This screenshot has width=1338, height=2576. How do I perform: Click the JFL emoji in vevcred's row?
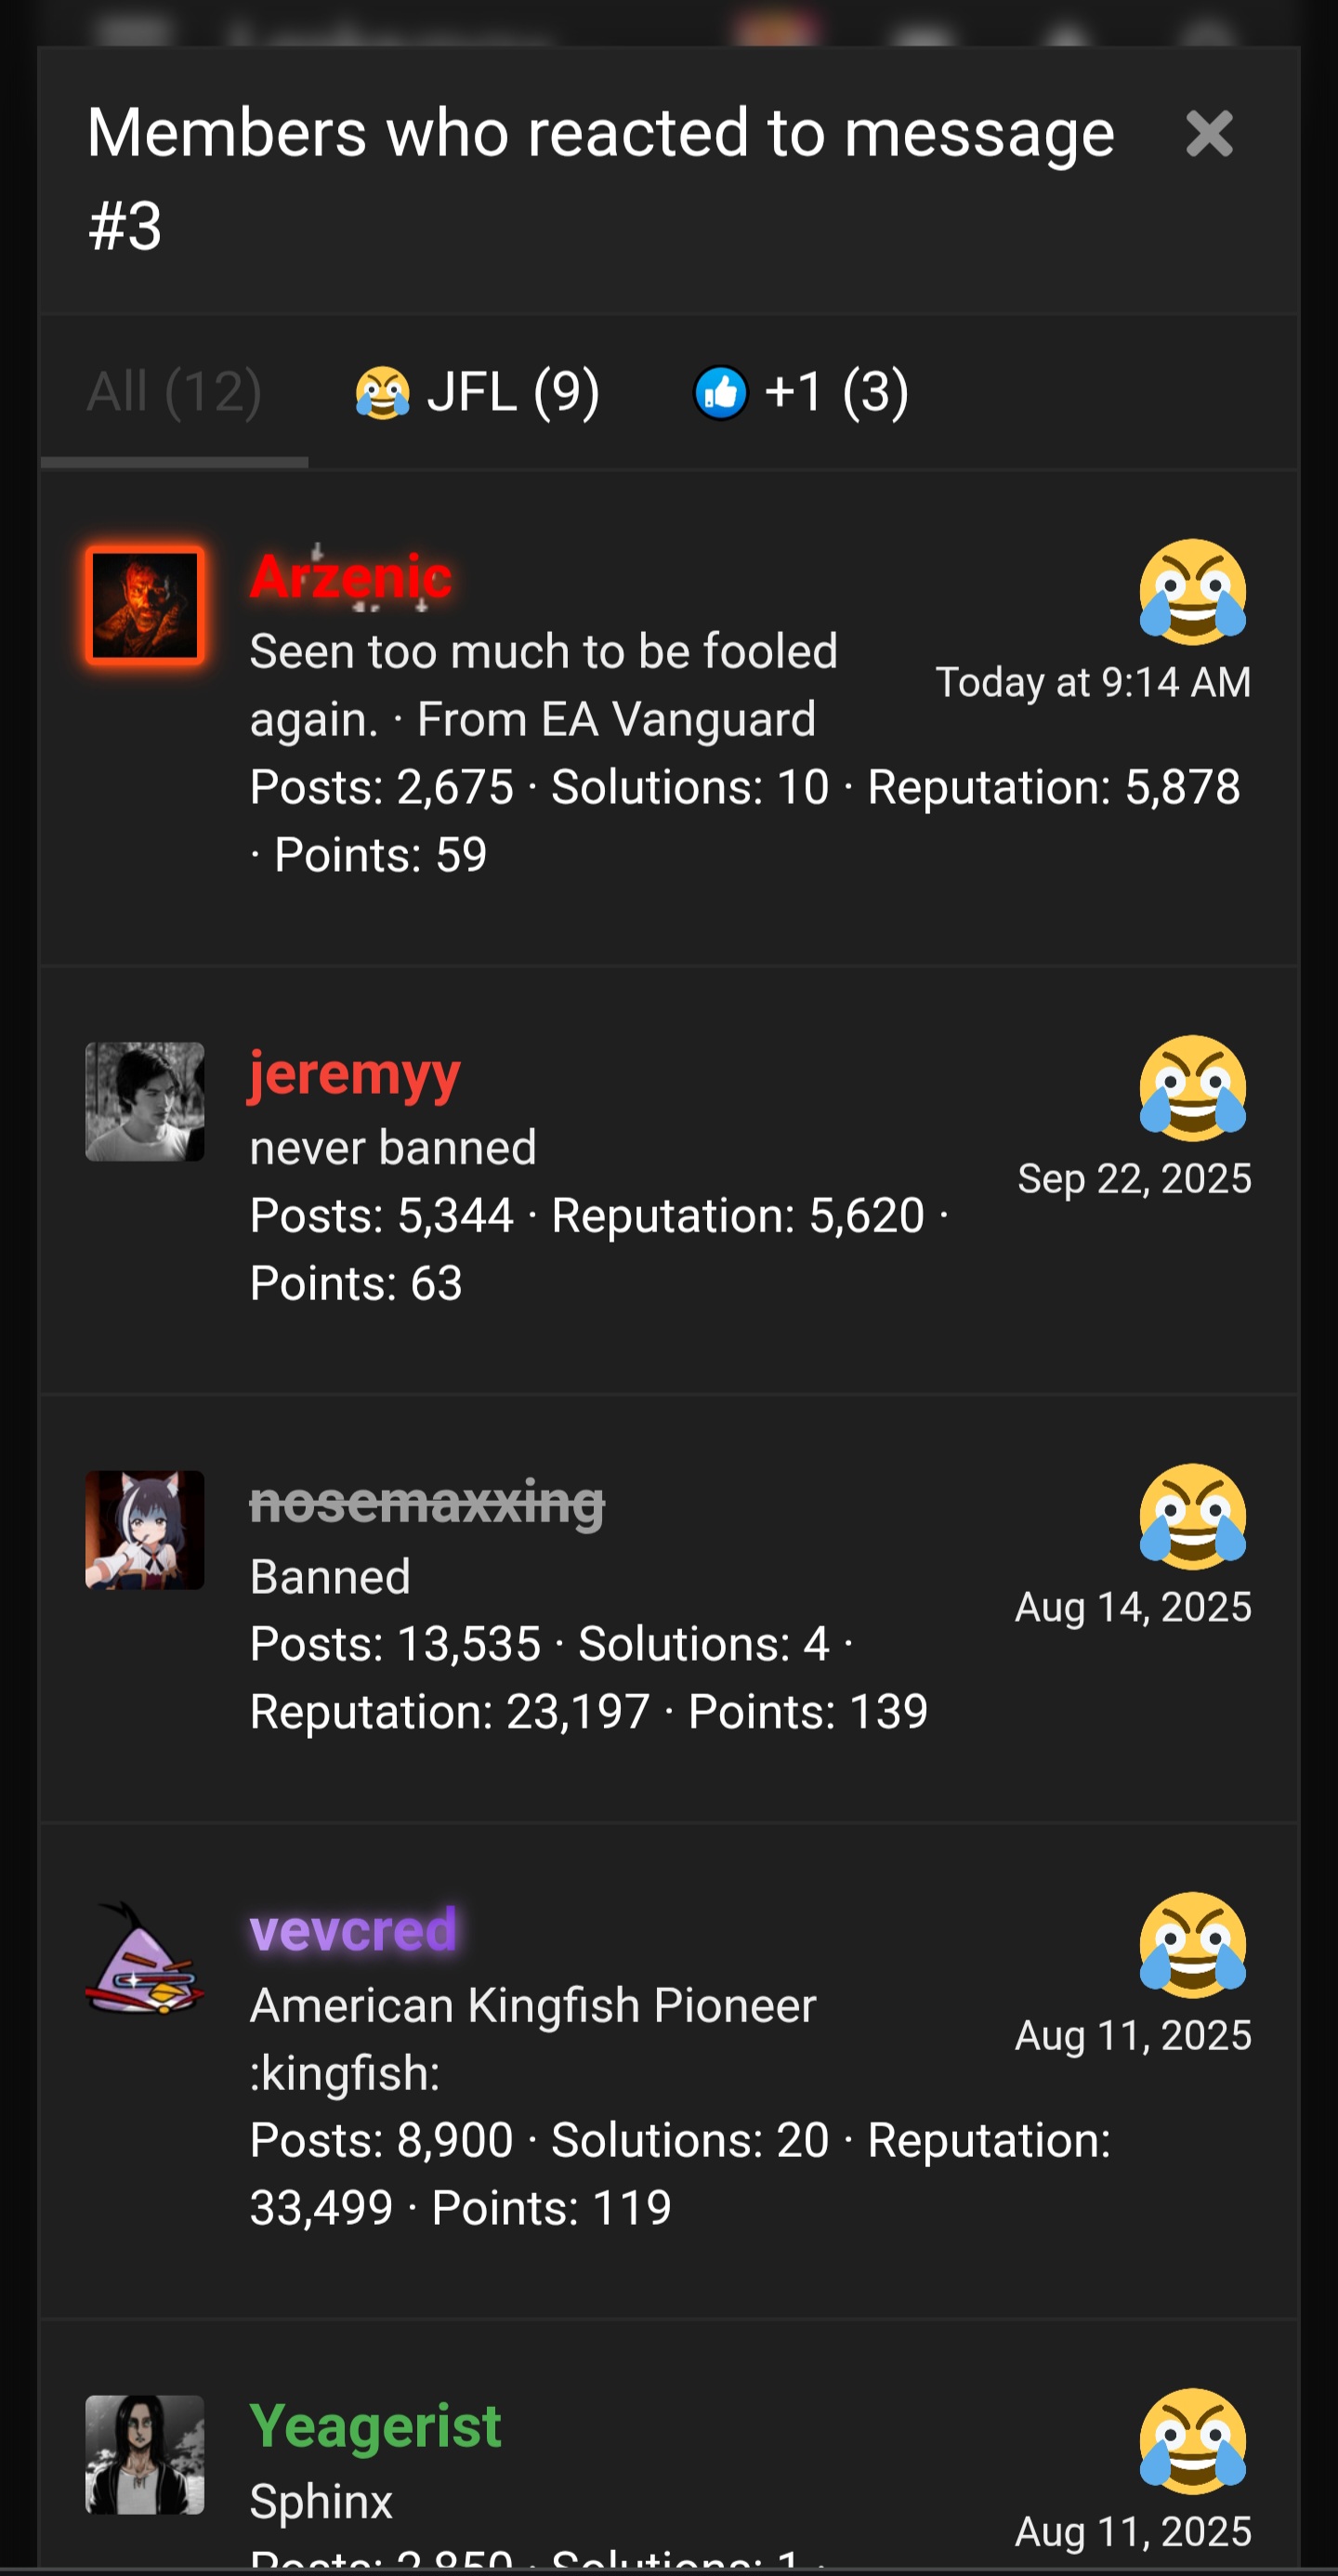tap(1192, 1944)
